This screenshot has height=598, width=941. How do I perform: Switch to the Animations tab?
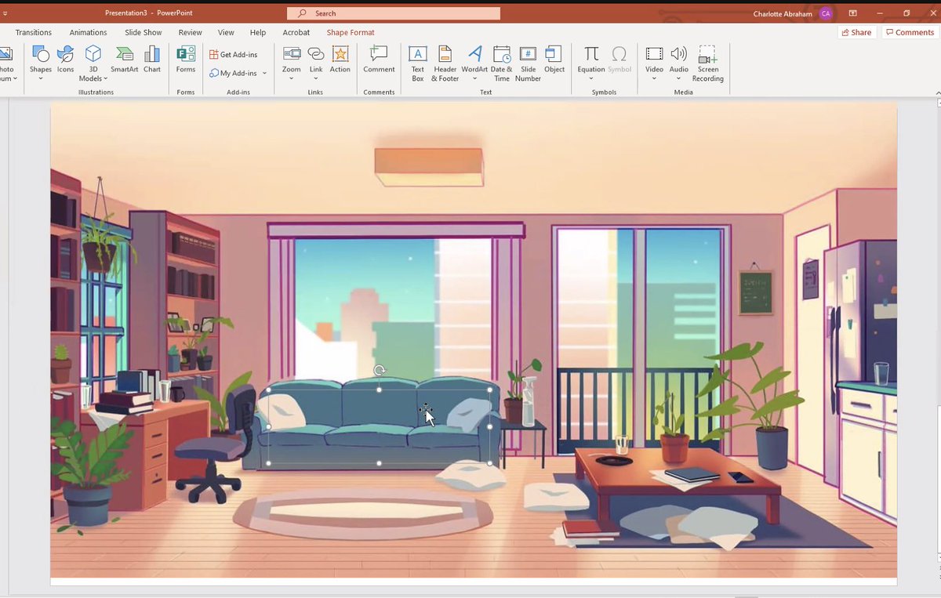[88, 32]
